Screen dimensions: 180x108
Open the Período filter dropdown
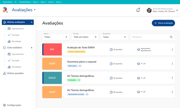coord(85,37)
